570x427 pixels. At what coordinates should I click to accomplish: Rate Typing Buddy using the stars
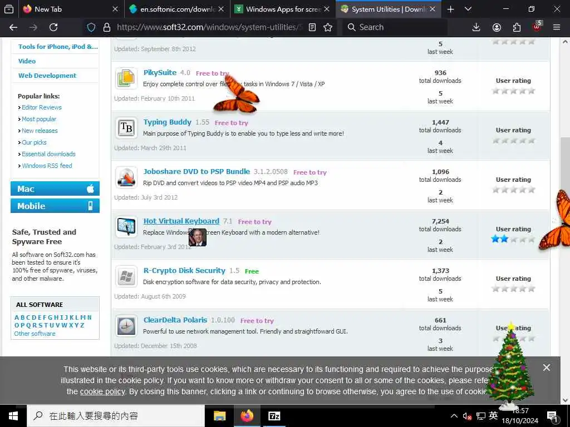pos(513,140)
